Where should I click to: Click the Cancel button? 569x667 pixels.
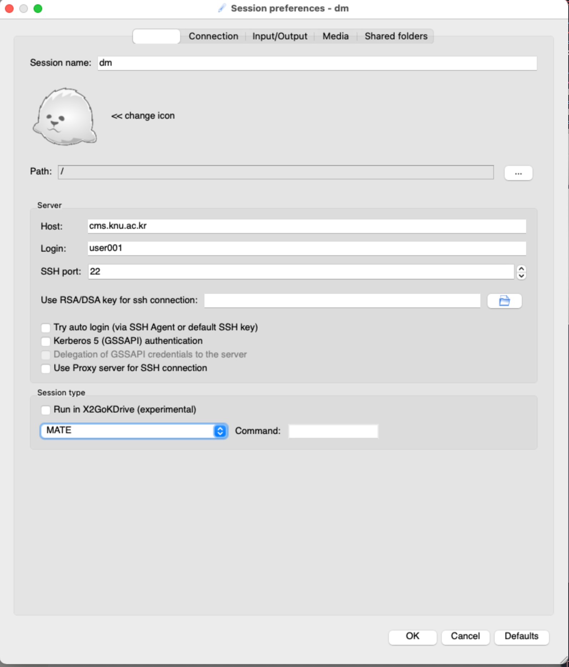pos(465,636)
